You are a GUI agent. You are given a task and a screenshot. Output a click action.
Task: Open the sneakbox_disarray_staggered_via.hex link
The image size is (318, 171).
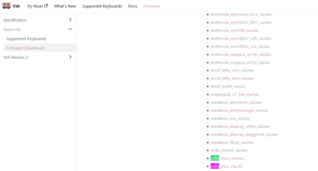pyautogui.click(x=244, y=135)
